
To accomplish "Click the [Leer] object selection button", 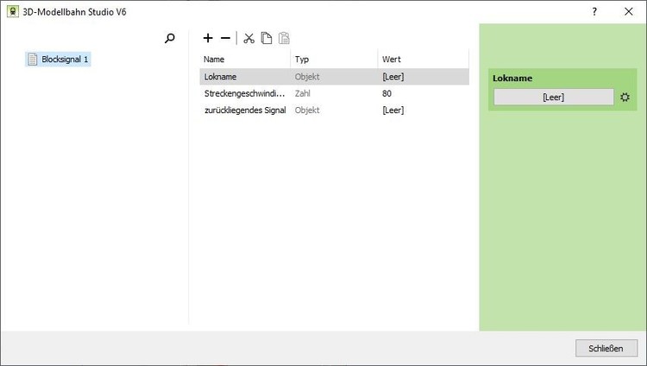I will [x=553, y=97].
